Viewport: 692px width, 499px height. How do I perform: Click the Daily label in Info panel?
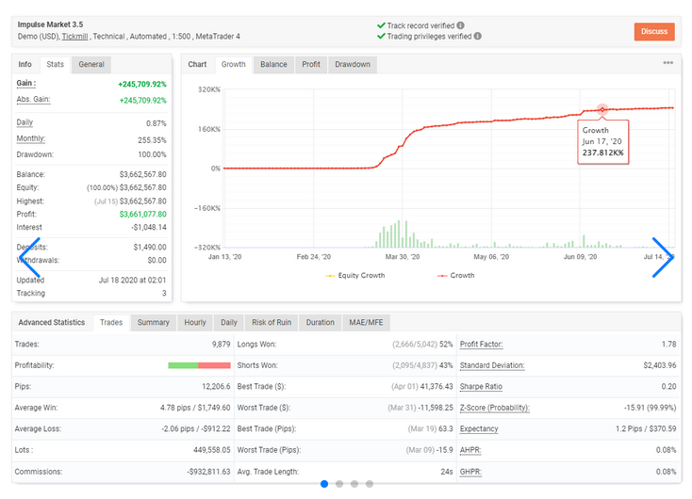click(x=25, y=122)
